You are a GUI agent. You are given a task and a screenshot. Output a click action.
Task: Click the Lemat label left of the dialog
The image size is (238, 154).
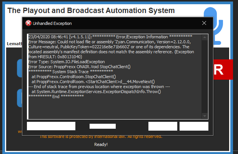[14, 44]
